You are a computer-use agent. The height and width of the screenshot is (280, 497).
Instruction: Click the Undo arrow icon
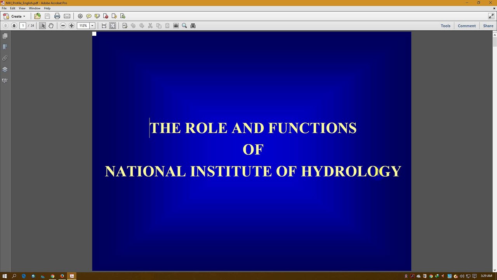pos(133,26)
